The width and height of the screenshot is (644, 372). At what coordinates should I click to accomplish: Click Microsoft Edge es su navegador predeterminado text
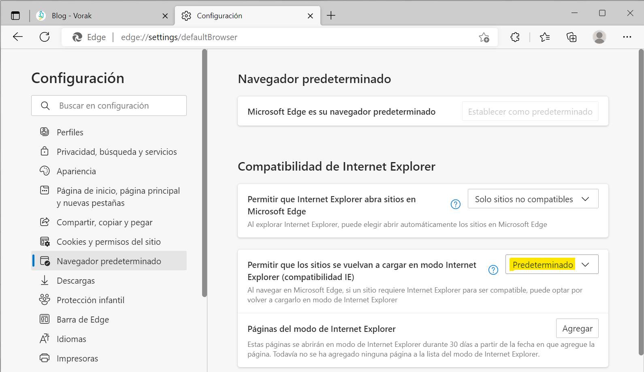[x=341, y=112]
